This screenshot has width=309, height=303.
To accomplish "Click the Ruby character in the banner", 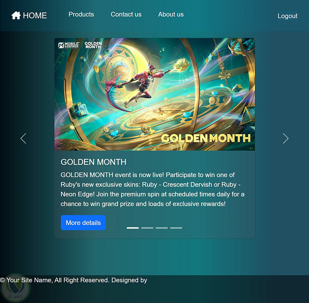I will click(x=138, y=85).
